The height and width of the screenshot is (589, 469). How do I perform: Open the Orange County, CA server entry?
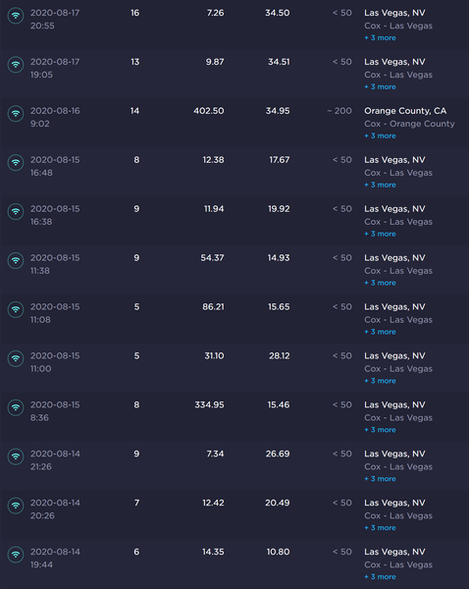point(405,111)
